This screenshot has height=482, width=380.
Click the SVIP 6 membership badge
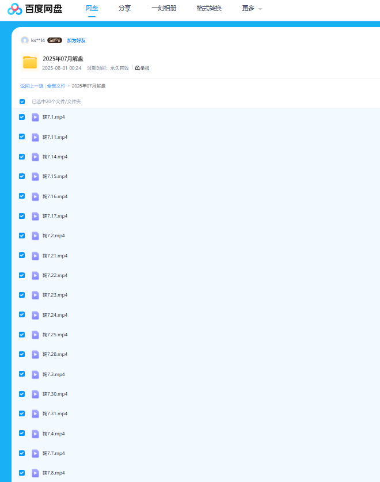(x=55, y=40)
